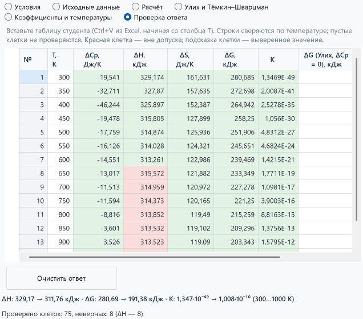
Task: Click K cell 1,3469E-49
Action: (278, 77)
